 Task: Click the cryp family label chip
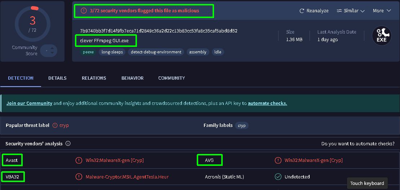(242, 125)
